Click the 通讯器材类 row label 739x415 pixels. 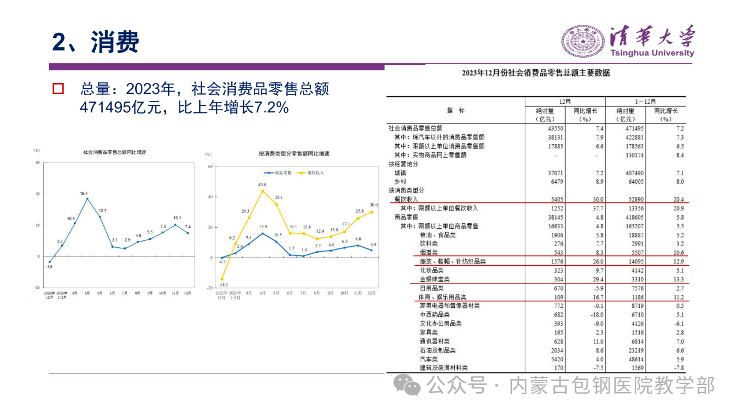pos(435,341)
